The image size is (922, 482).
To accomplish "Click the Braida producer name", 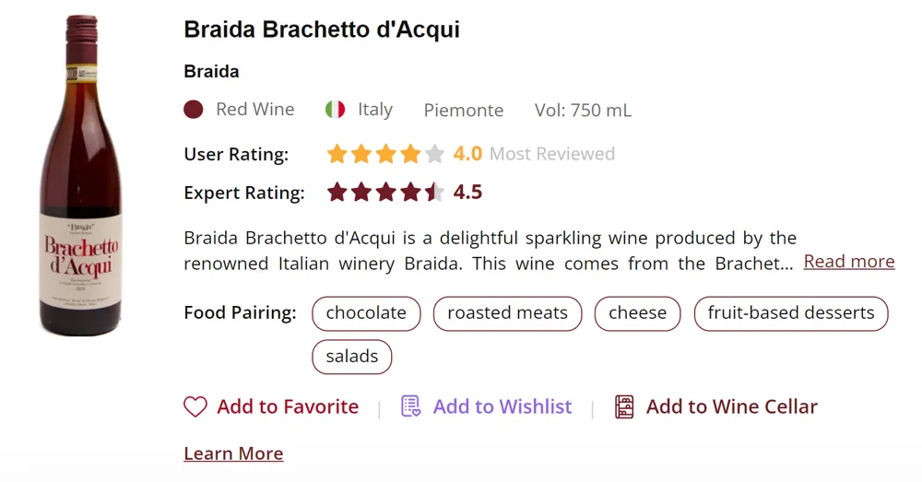I will (x=211, y=72).
